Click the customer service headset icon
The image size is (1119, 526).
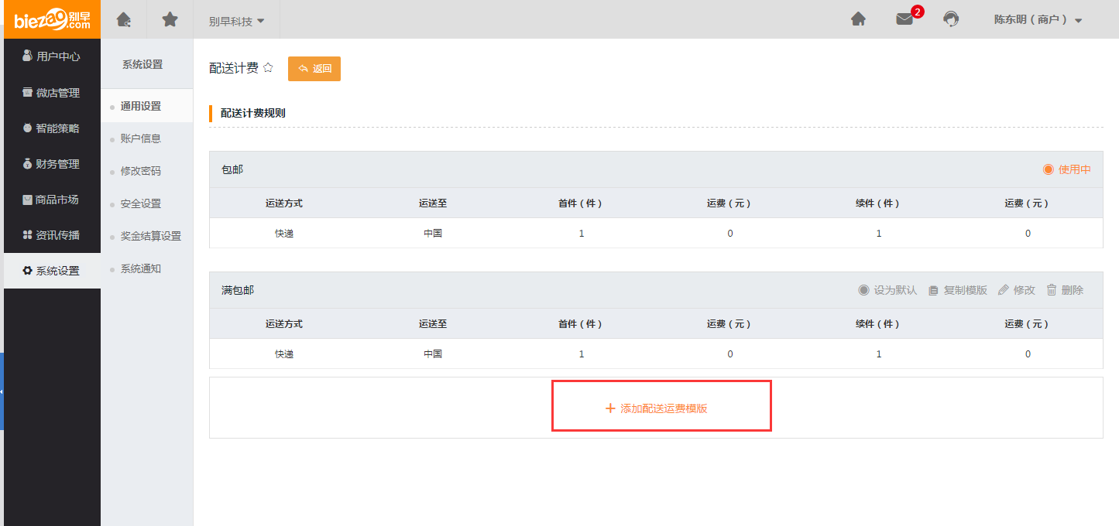pyautogui.click(x=951, y=19)
